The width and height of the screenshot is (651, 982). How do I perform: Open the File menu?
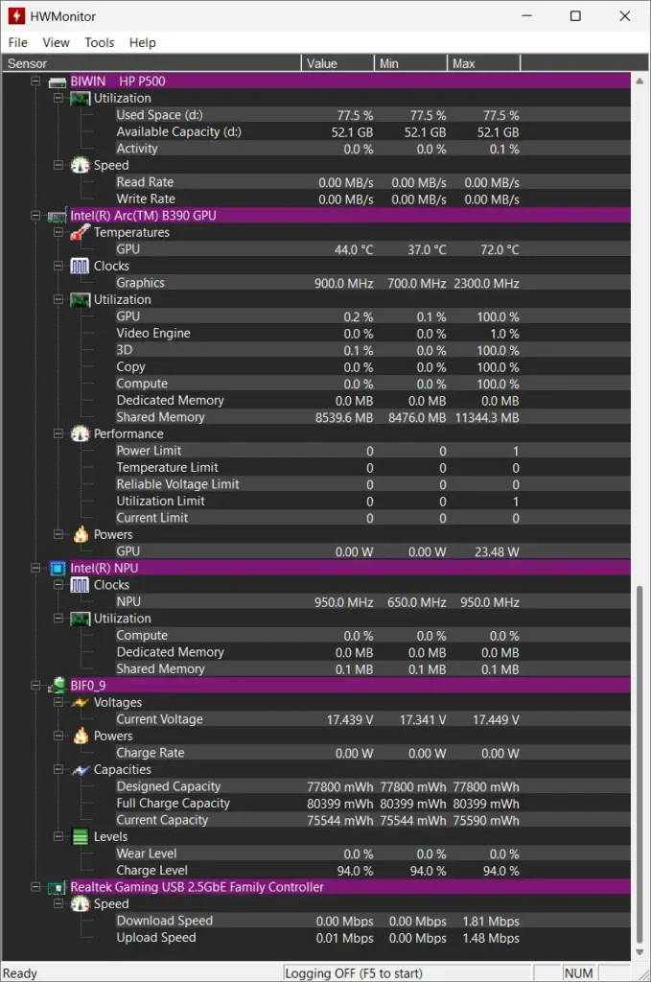click(x=17, y=42)
